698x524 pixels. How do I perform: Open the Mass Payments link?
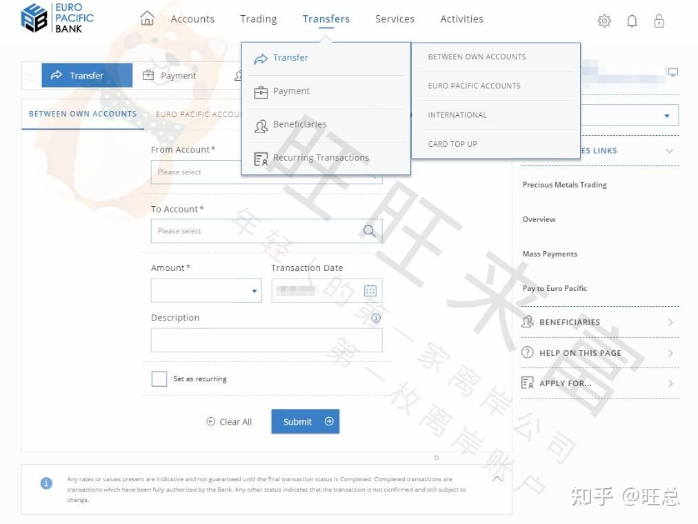click(550, 254)
